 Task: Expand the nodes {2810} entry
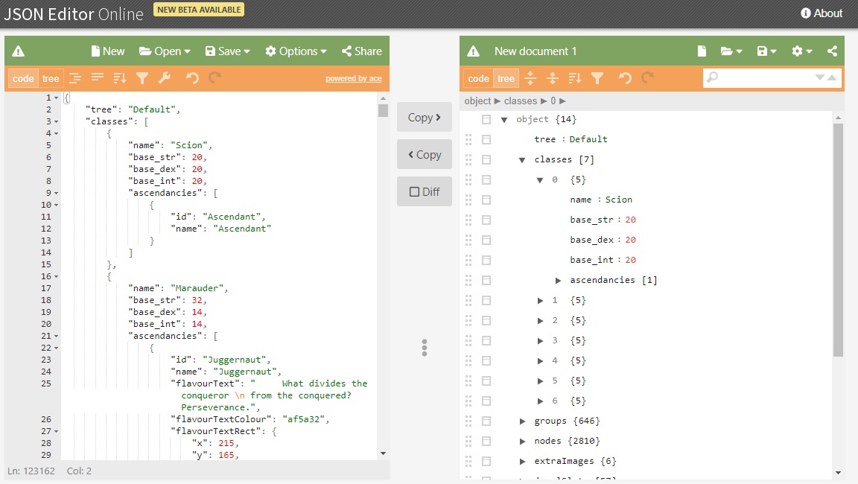tap(522, 441)
